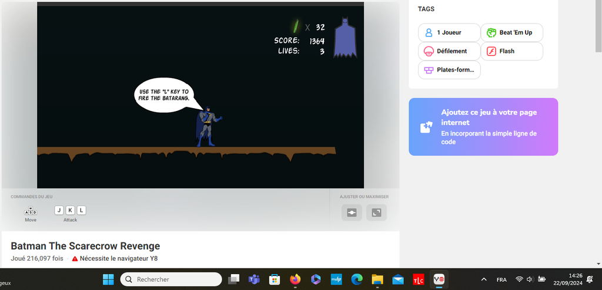Image resolution: width=602 pixels, height=290 pixels.
Task: Open the '1 Joueur' tag
Action: (449, 33)
